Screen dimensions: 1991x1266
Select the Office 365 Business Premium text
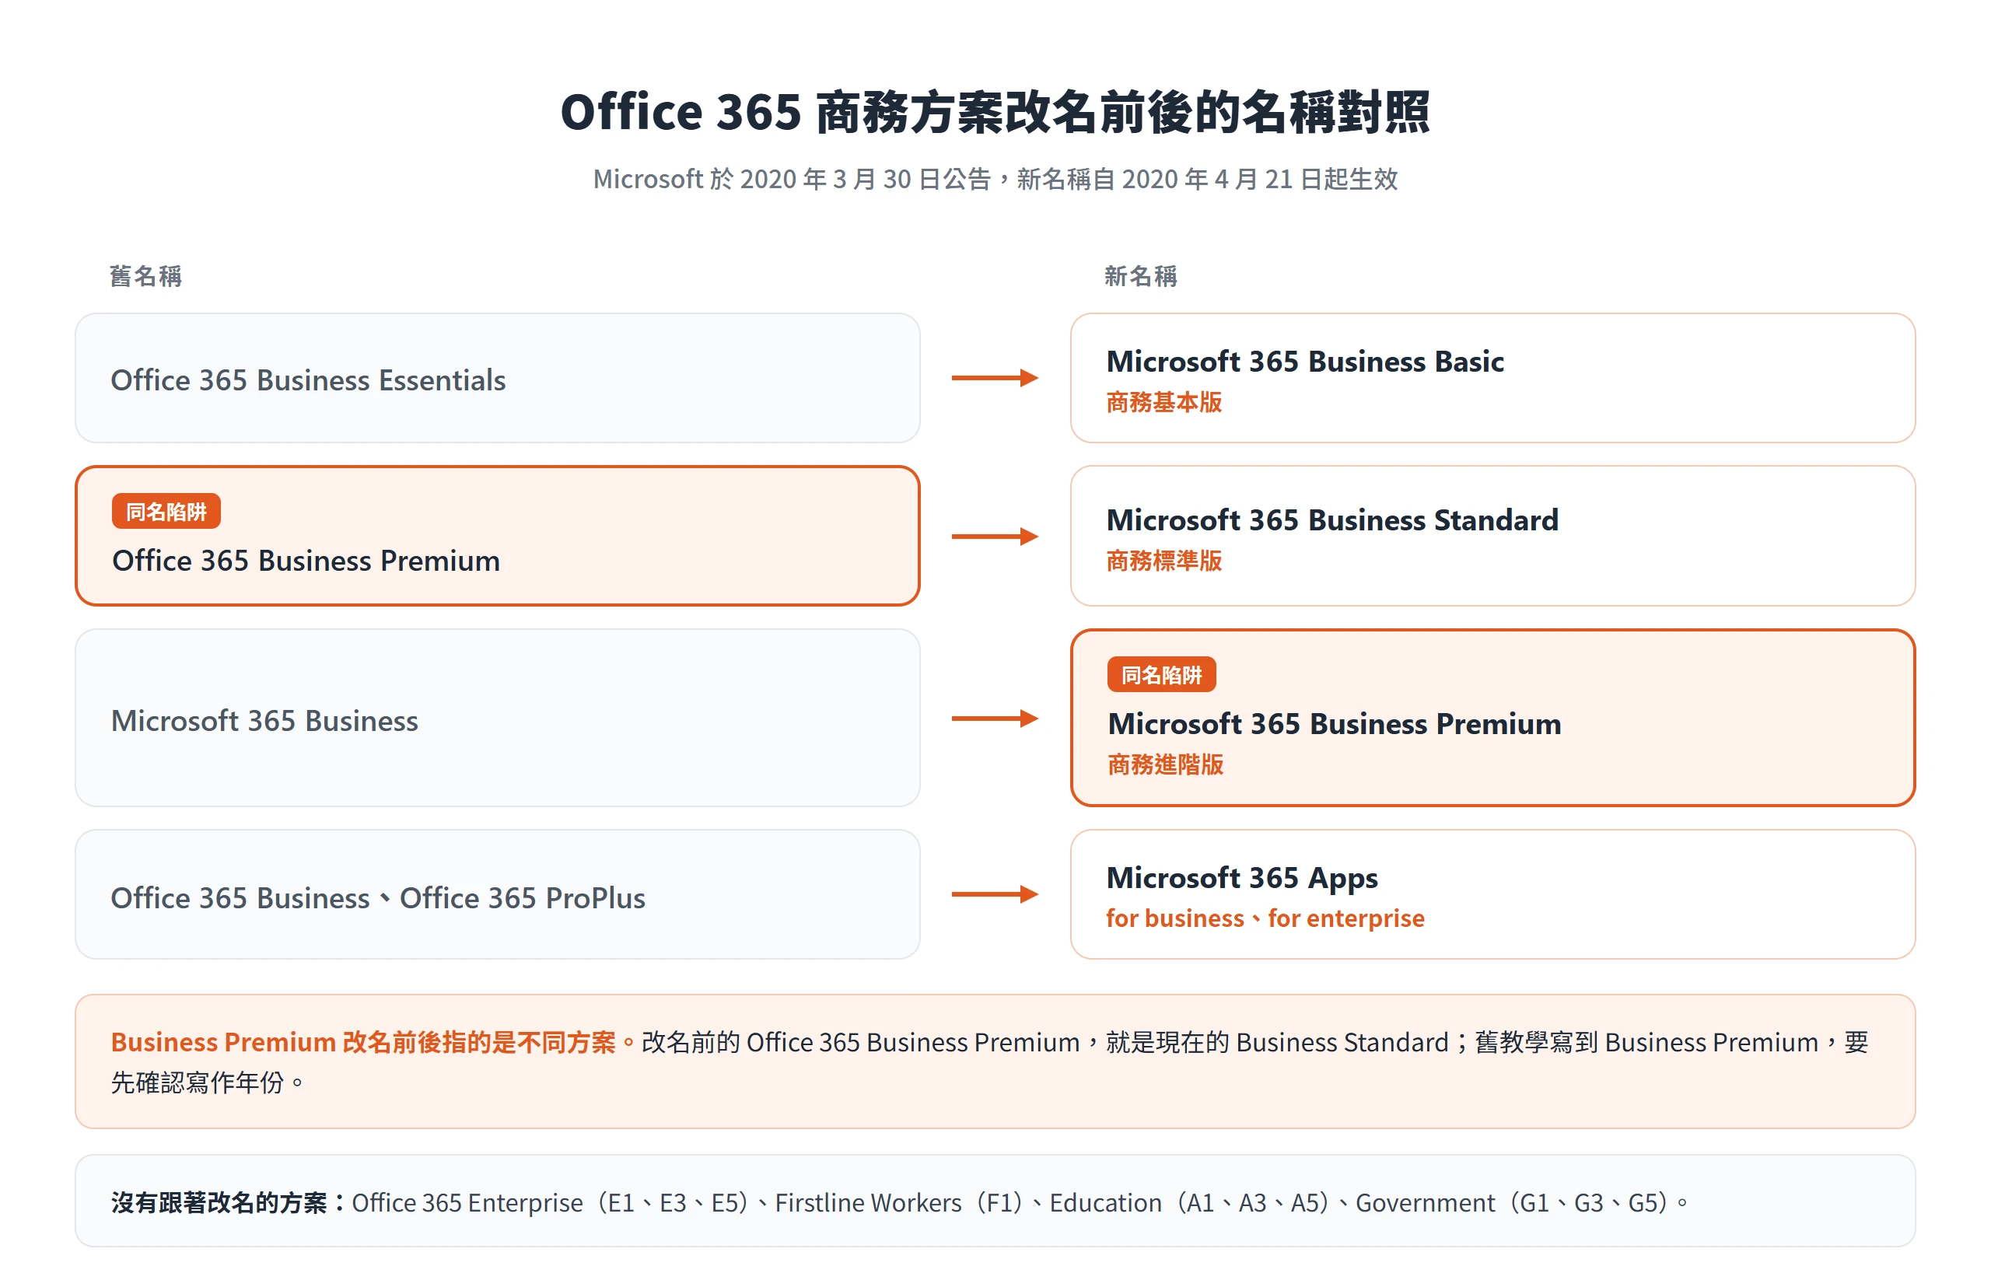pyautogui.click(x=306, y=561)
